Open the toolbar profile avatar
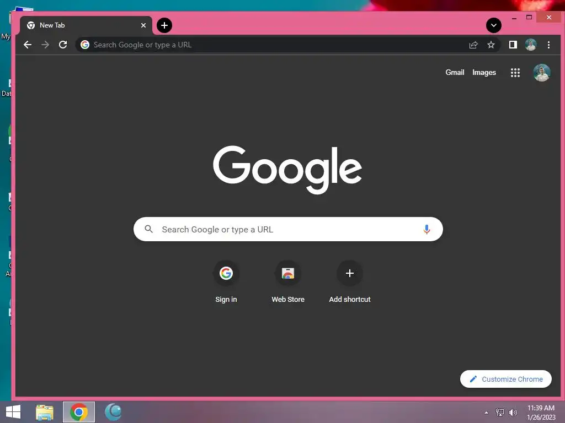This screenshot has width=565, height=423. [x=531, y=45]
